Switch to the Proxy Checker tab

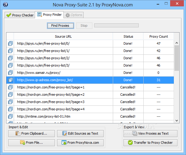[20, 15]
